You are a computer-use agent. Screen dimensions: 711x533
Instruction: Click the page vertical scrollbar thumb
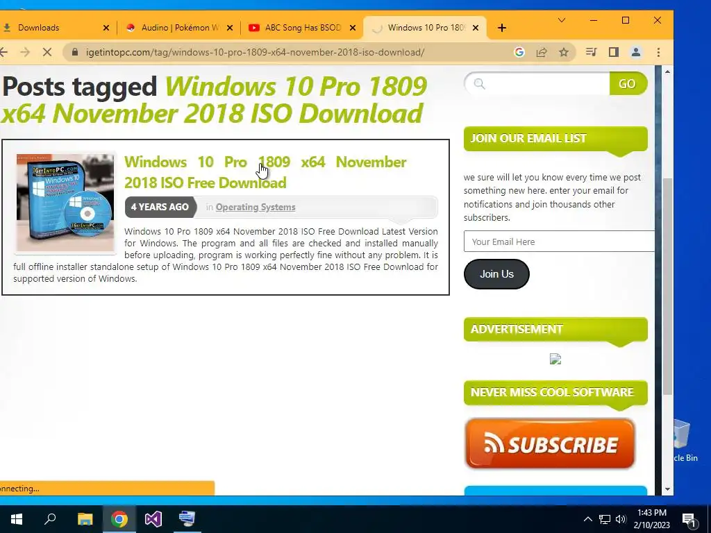(667, 287)
